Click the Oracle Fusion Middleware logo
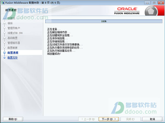This screenshot has height=123, width=165. tap(127, 11)
